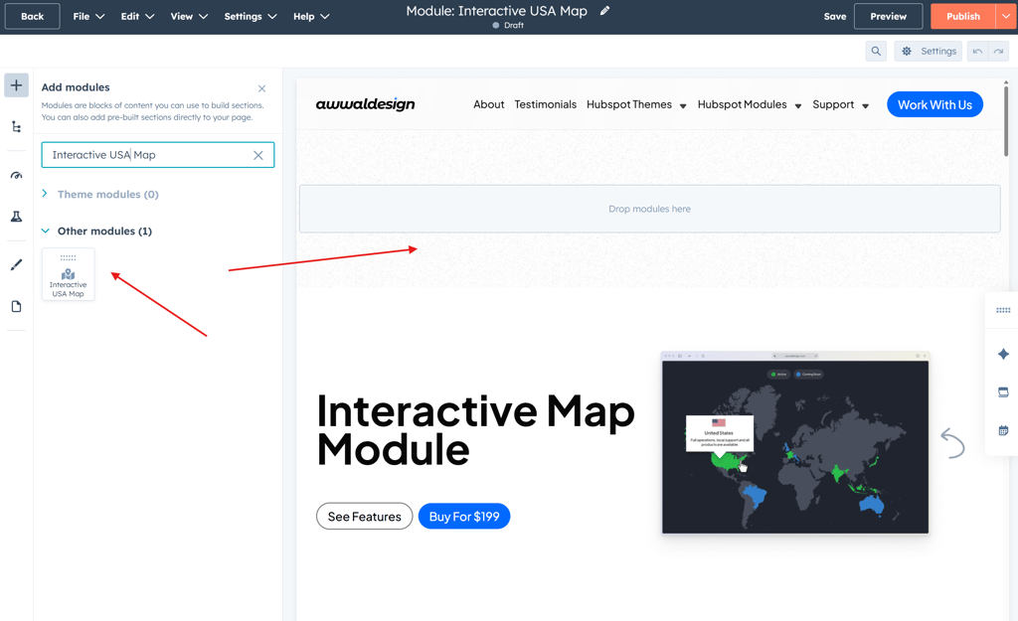Open the View menu
This screenshot has width=1018, height=621.
point(189,17)
